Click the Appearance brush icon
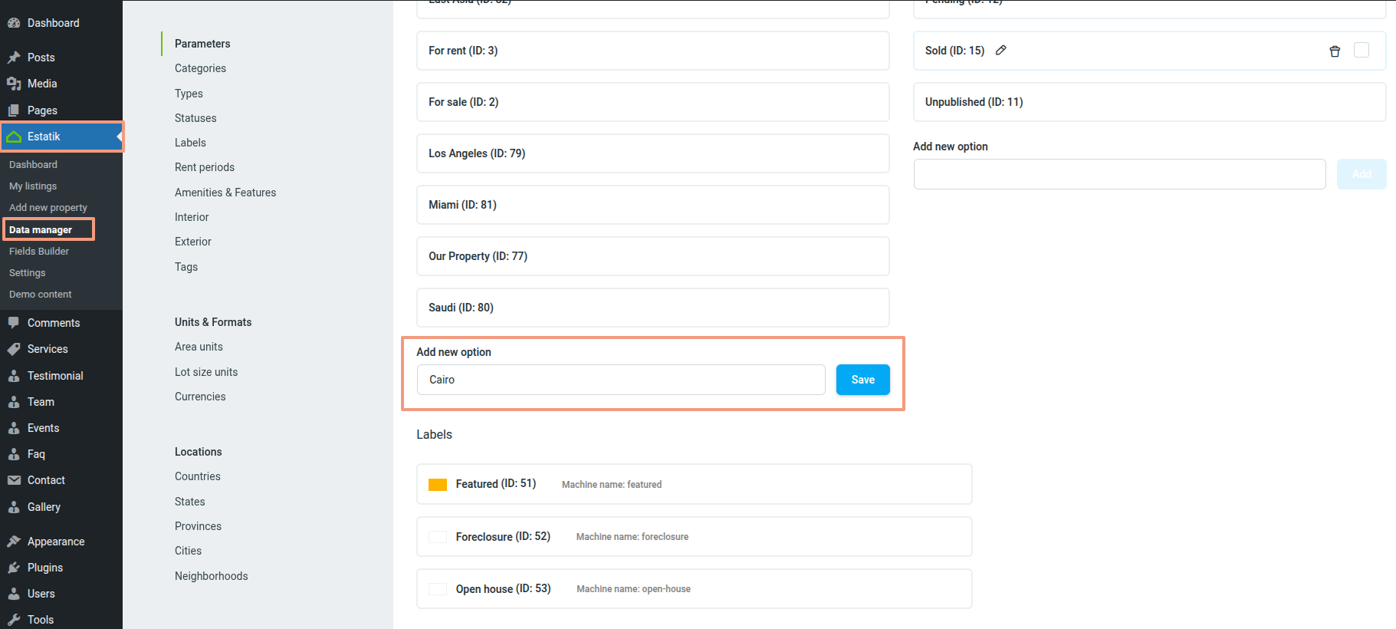This screenshot has width=1396, height=629. (x=14, y=542)
